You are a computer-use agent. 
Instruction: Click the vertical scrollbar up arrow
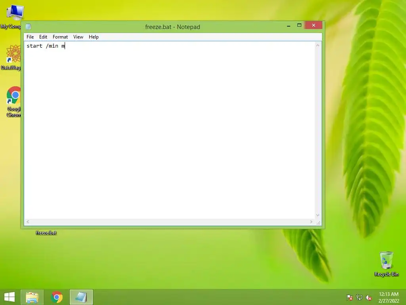point(318,45)
